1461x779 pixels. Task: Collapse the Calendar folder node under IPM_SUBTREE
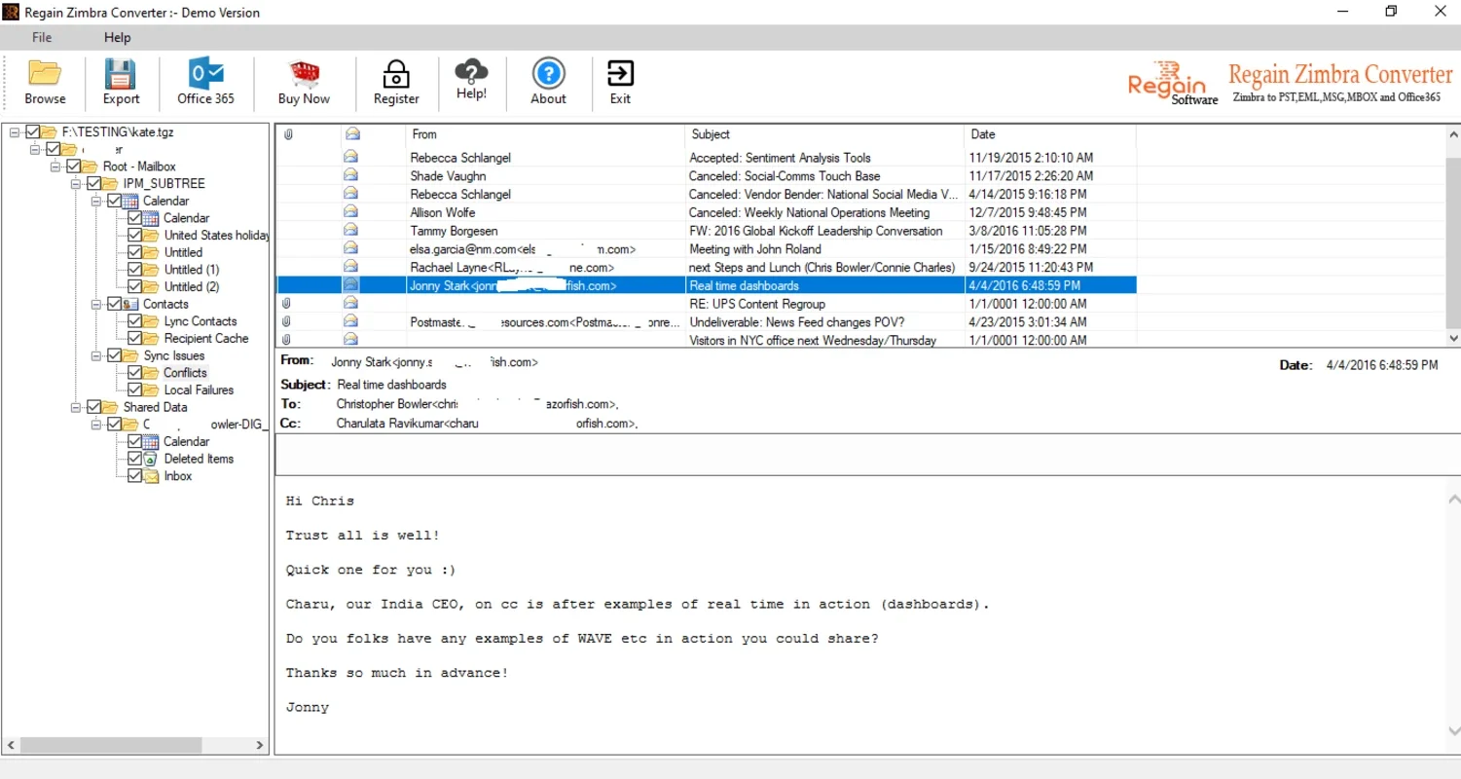coord(96,201)
